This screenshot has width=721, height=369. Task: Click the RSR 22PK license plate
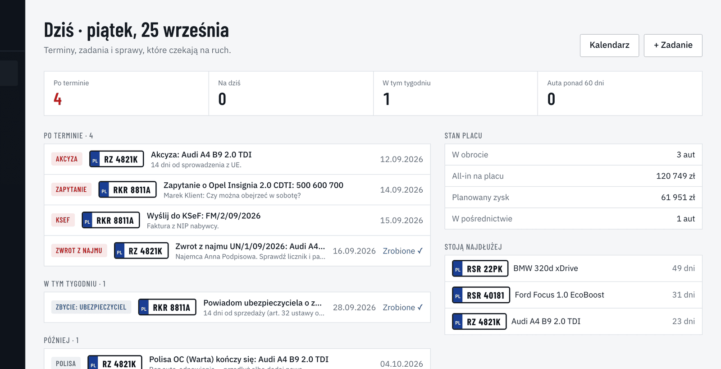pos(480,268)
